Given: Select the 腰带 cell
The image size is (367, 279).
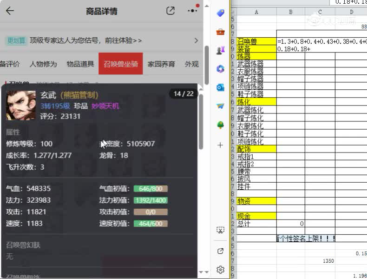Looking at the screenshot, I should 256,172.
